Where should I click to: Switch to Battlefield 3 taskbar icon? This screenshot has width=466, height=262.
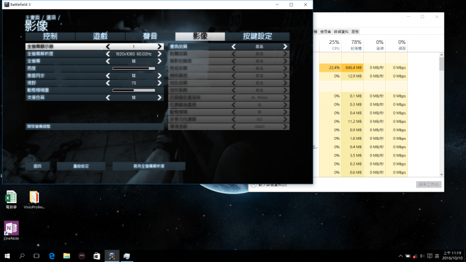pyautogui.click(x=112, y=256)
